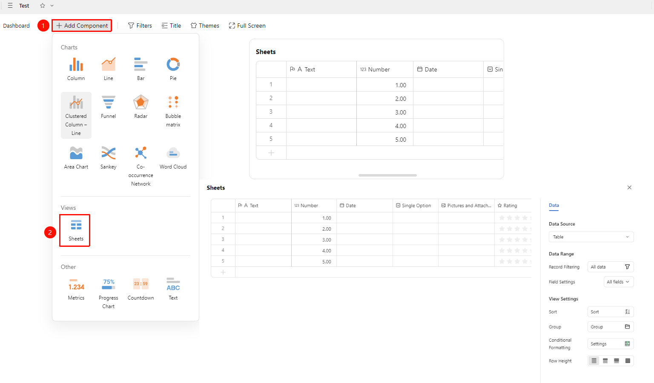Star the Test dashboard as favorite
Screen dimensions: 654x383
(x=43, y=6)
